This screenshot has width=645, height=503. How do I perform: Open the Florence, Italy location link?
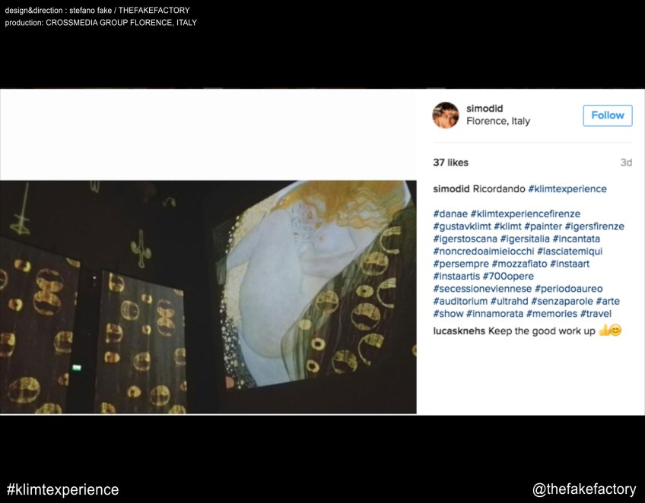coord(498,122)
